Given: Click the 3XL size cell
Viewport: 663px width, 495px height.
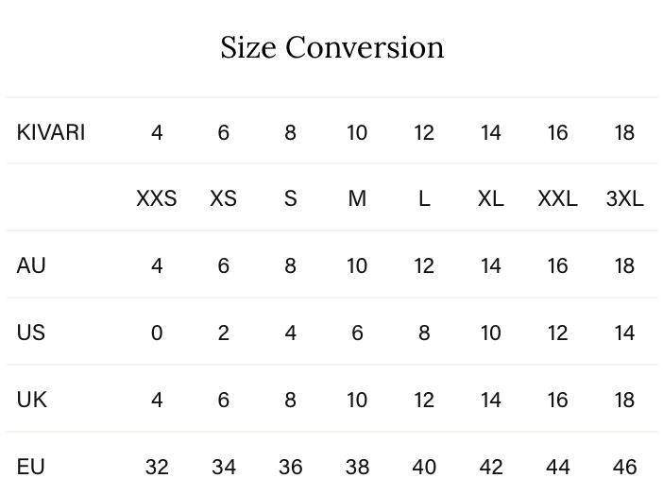Looking at the screenshot, I should click(x=624, y=198).
